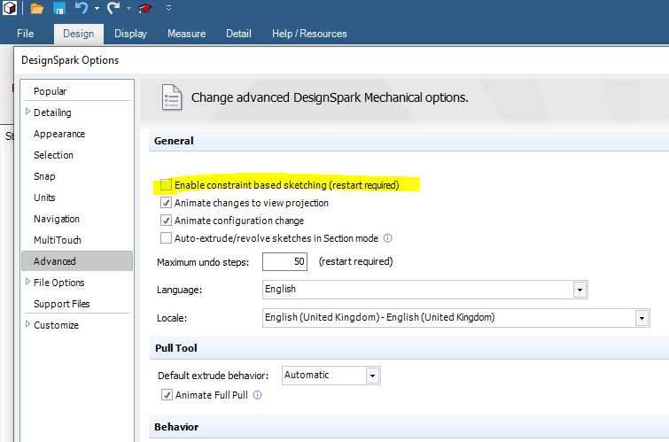Redo the action with the curved arrow icon

point(113,8)
